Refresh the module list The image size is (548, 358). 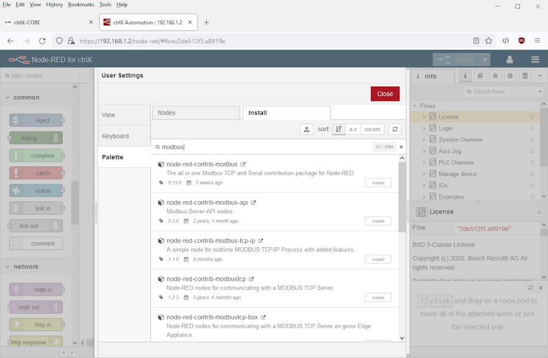(395, 129)
